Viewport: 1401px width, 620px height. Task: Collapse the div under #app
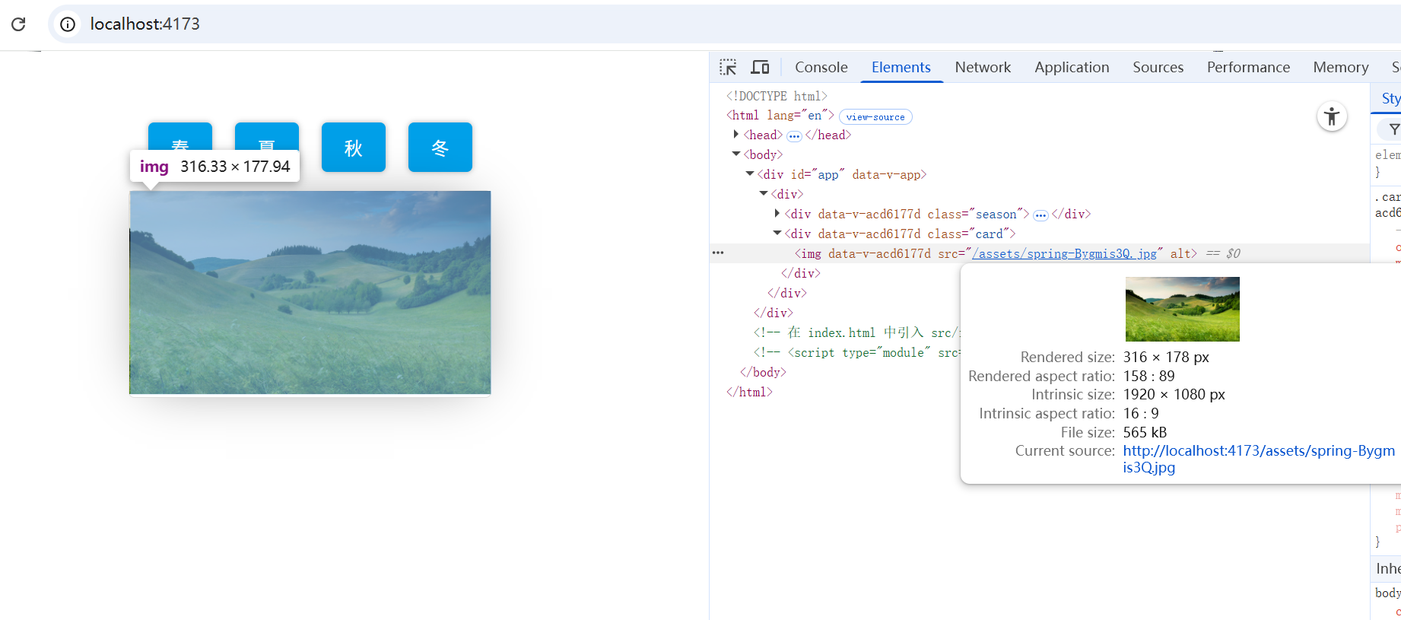click(x=763, y=194)
